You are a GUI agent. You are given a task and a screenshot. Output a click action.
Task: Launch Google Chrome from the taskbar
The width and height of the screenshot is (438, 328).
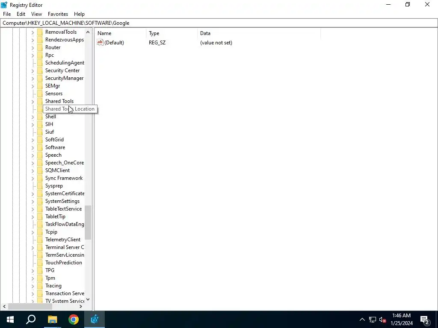point(74,319)
